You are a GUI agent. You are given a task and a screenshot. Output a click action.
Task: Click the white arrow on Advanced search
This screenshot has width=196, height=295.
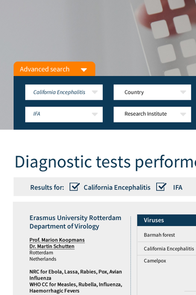click(84, 70)
